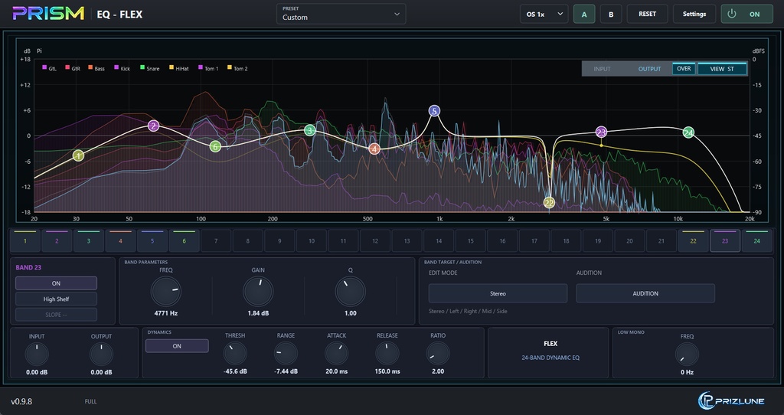Click the GtR legend entry
The height and width of the screenshot is (415, 784).
tap(73, 68)
